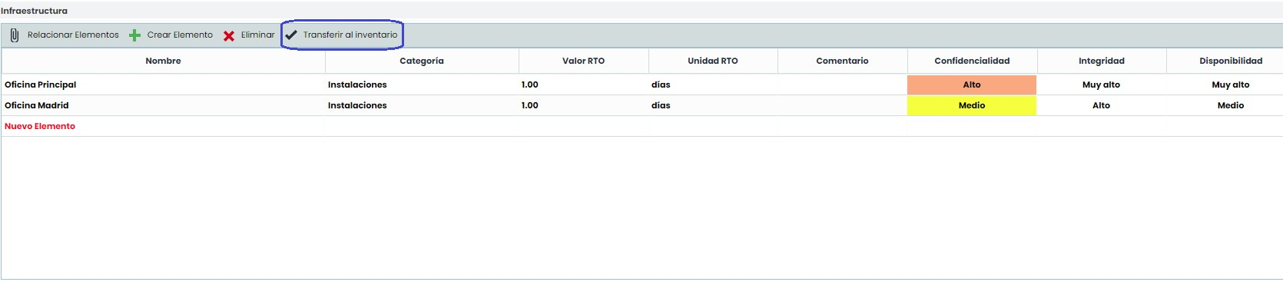Click the Comentario column header

click(x=842, y=61)
